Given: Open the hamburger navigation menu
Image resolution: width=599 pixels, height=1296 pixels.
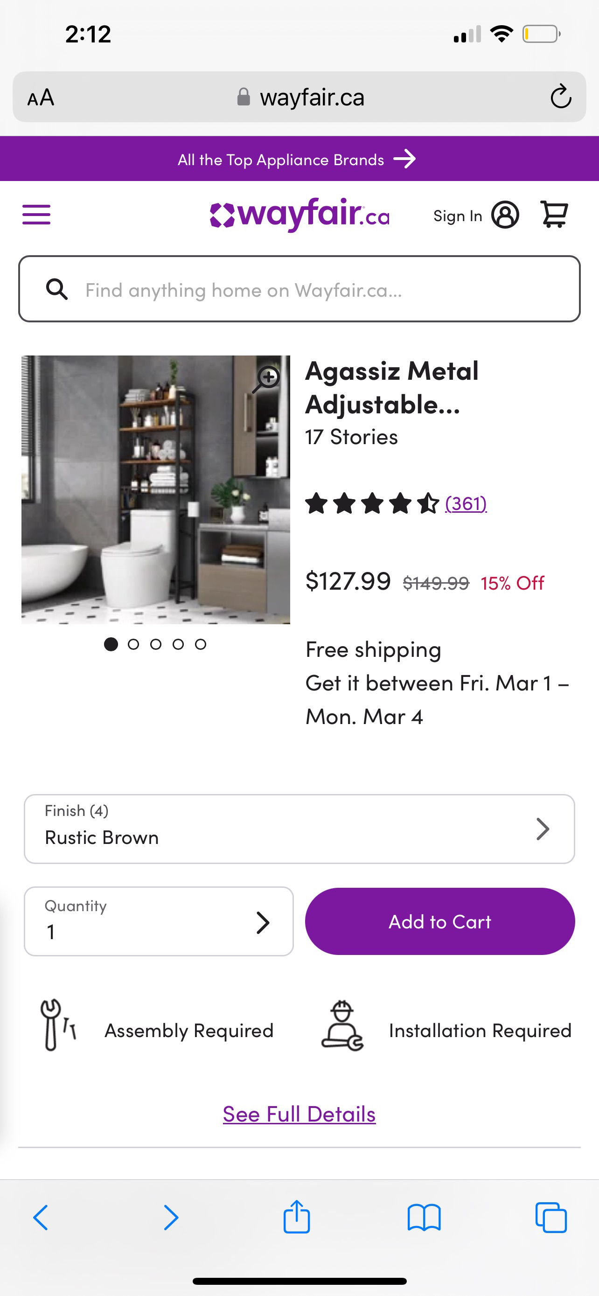Looking at the screenshot, I should [x=36, y=215].
